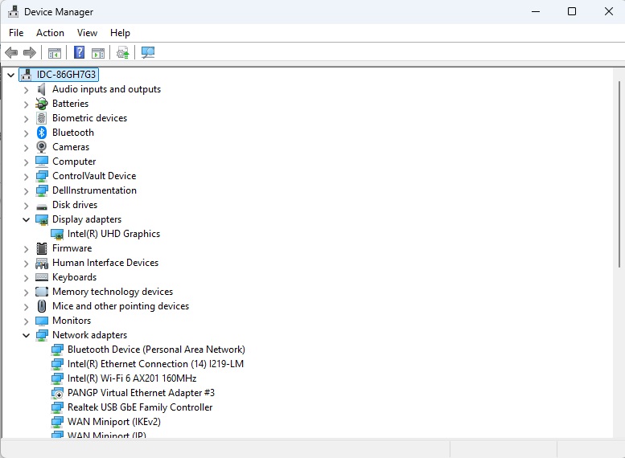Click Show/Hide Console Tree toolbar icon
The width and height of the screenshot is (625, 458).
pos(55,52)
